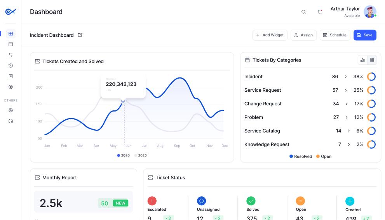The image size is (385, 220).
Task: Click the Incident donut indicator
Action: [371, 77]
